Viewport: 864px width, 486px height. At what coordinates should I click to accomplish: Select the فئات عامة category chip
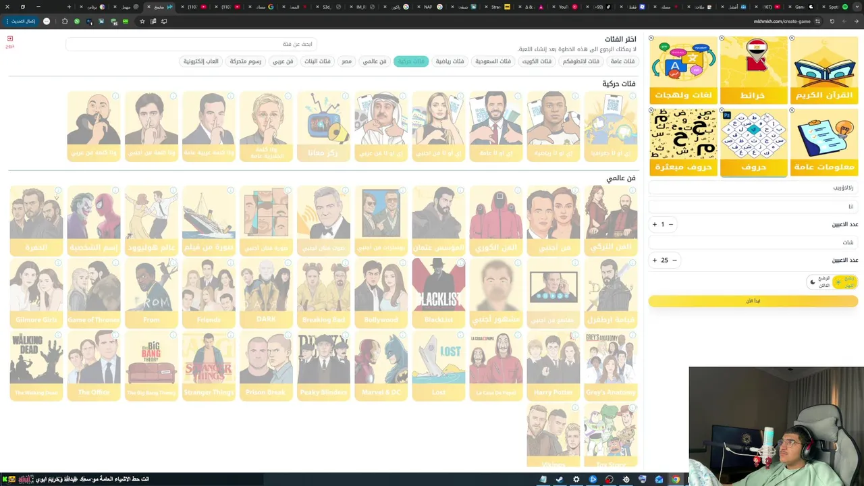tap(622, 61)
